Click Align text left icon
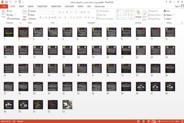The height and width of the screenshot is (123, 184). tap(71, 18)
